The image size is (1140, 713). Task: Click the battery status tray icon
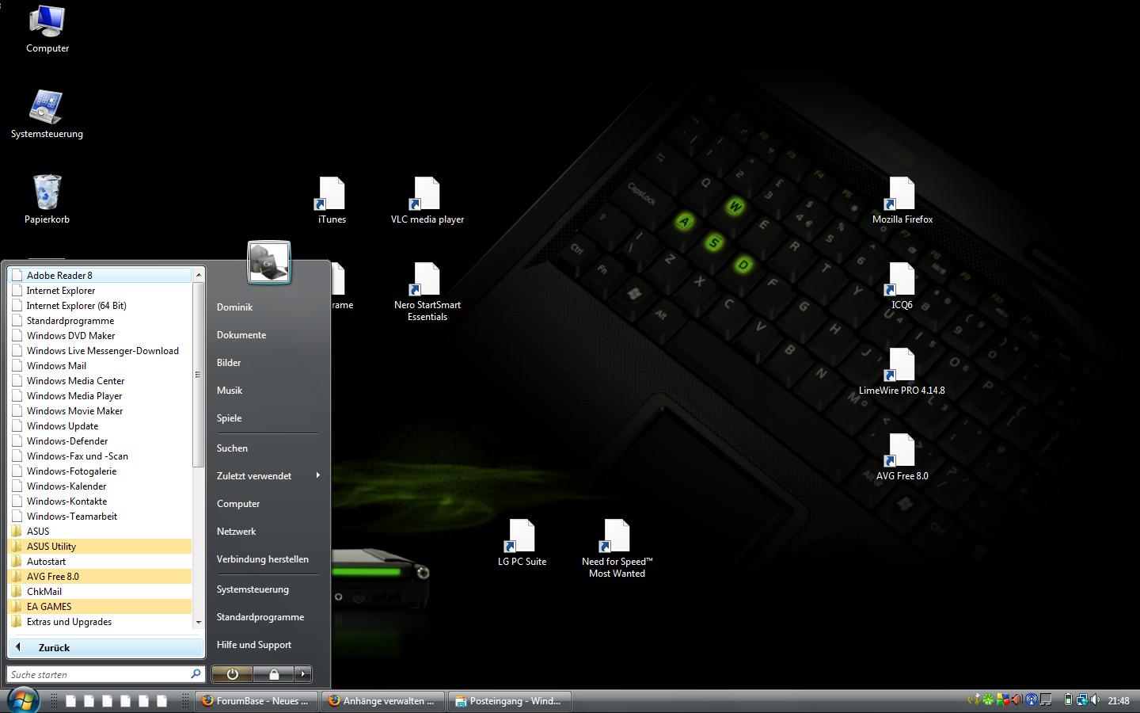(1068, 700)
